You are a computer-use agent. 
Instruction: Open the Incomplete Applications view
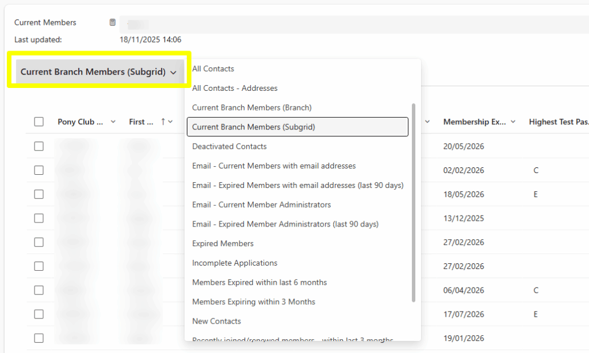click(235, 263)
